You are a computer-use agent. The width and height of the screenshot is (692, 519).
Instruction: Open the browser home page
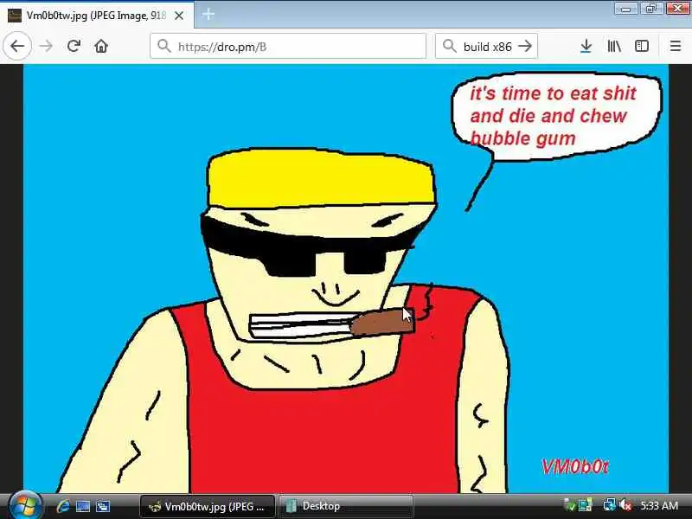tap(101, 46)
